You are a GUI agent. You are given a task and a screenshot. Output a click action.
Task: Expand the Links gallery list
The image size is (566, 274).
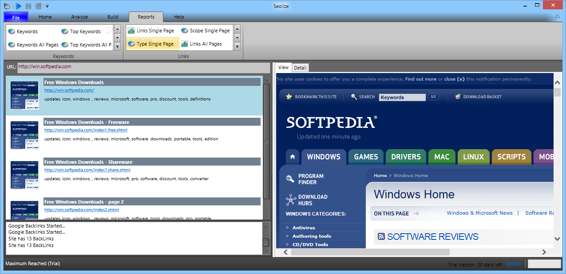(x=237, y=46)
